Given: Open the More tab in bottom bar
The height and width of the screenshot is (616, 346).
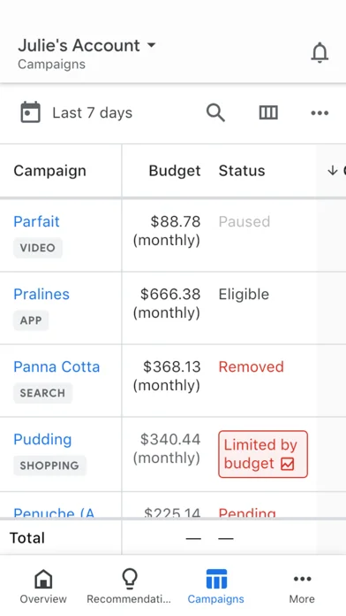Looking at the screenshot, I should point(302,587).
